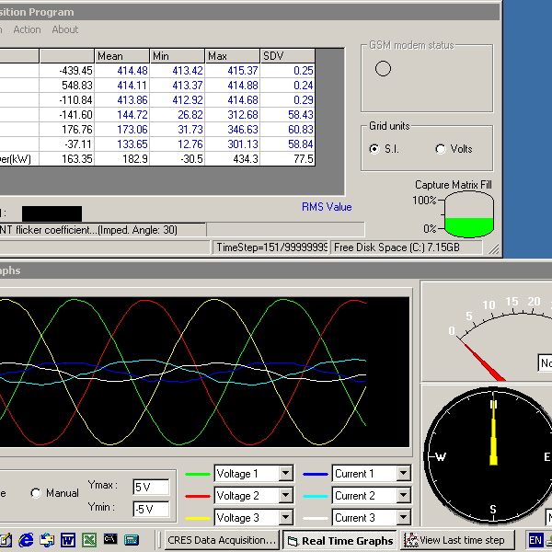
Task: Launch Excel from the quick launch bar
Action: click(x=89, y=540)
